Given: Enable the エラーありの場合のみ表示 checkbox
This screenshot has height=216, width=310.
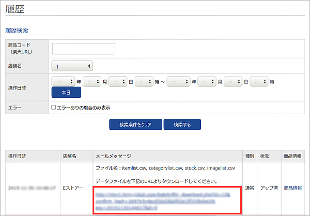Looking at the screenshot, I should [x=54, y=107].
